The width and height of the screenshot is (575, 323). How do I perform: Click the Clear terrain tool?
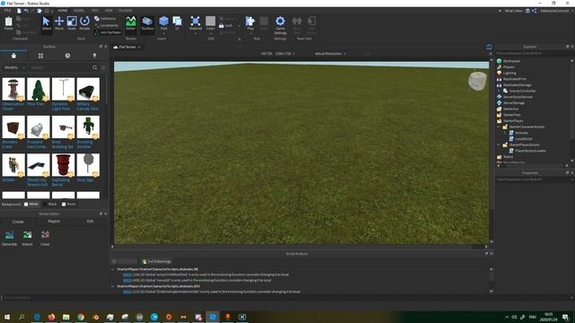[45, 238]
